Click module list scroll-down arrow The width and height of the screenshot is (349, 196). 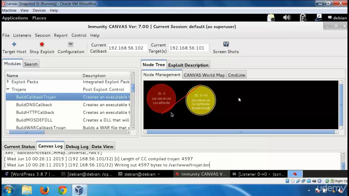133,127
